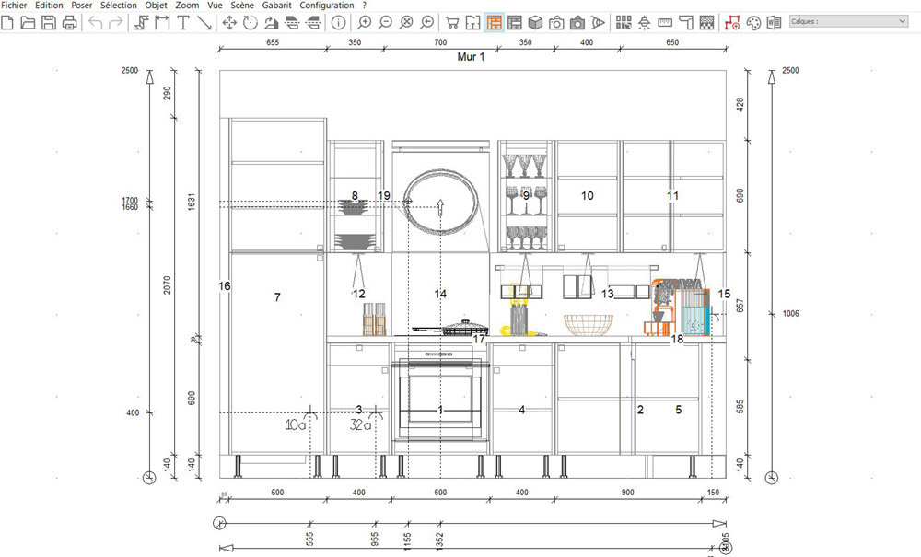Screen dimensions: 921x557
Task: Toggle the highlighted elevation view button
Action: (494, 22)
